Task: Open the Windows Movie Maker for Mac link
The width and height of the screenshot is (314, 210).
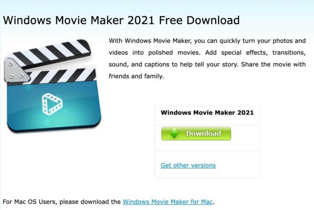Action: pos(168,202)
